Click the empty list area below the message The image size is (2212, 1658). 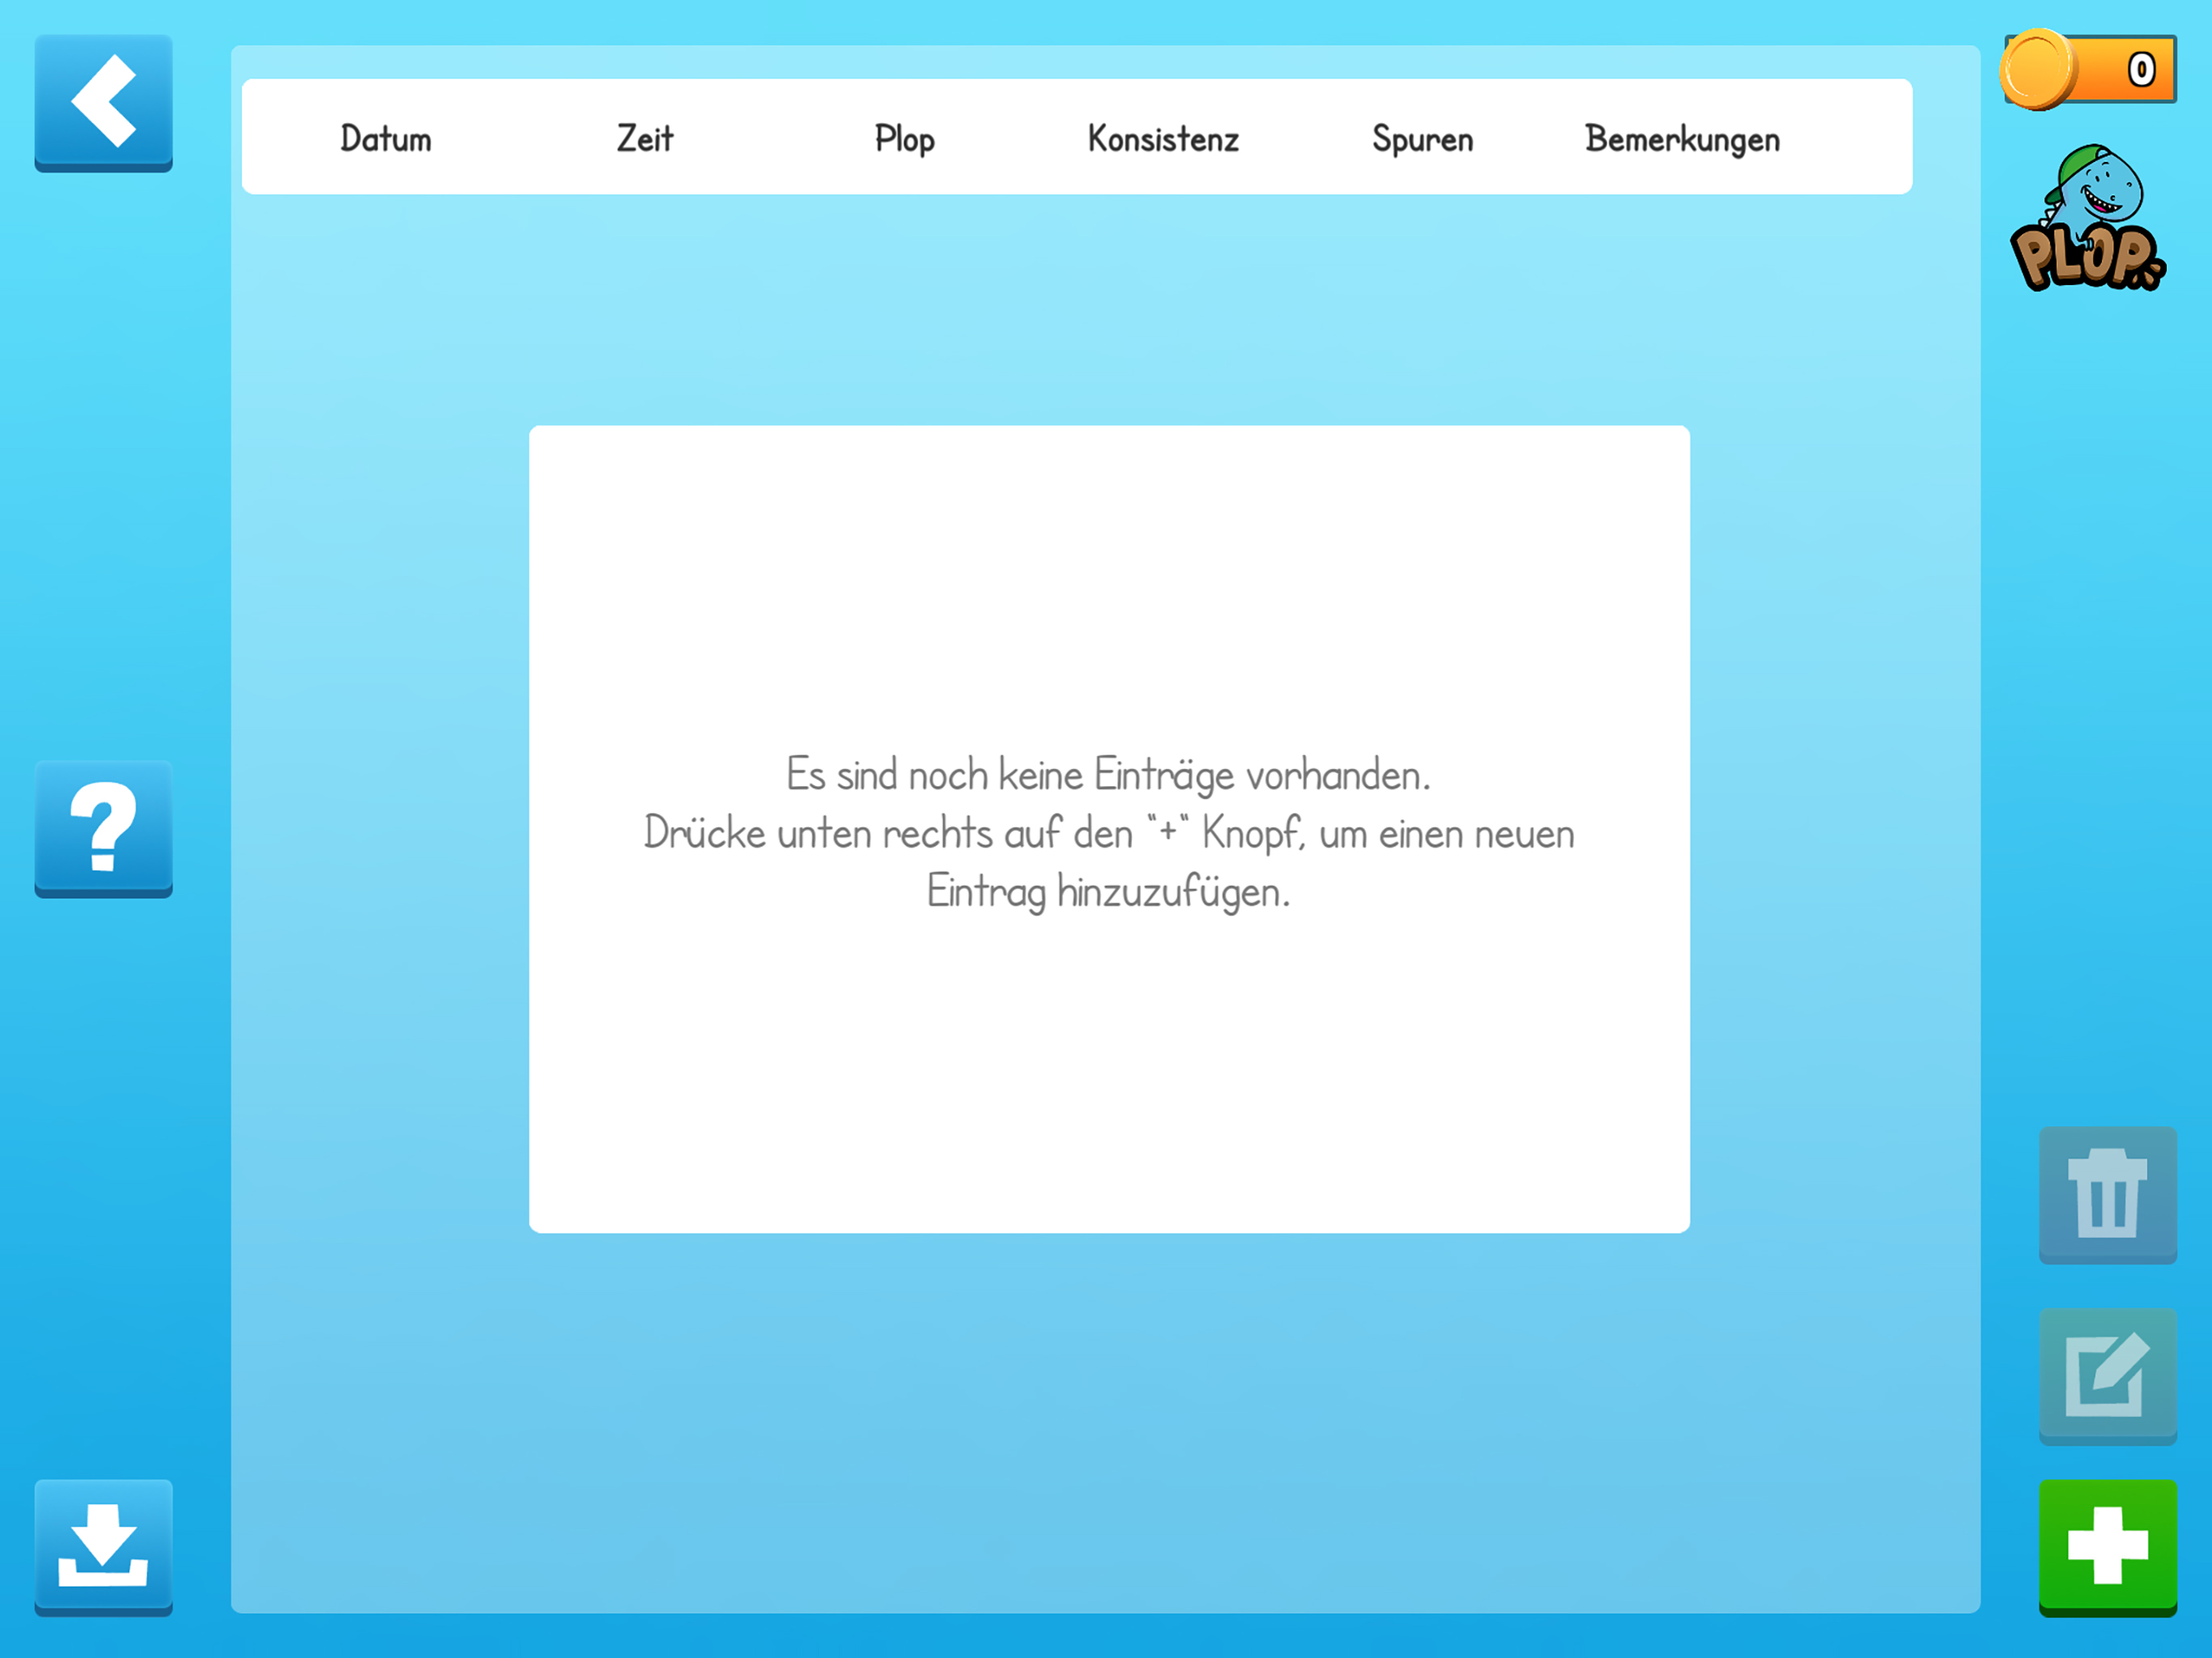[1105, 1420]
